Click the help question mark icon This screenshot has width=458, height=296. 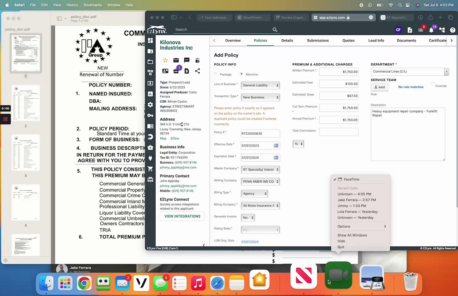(x=453, y=30)
